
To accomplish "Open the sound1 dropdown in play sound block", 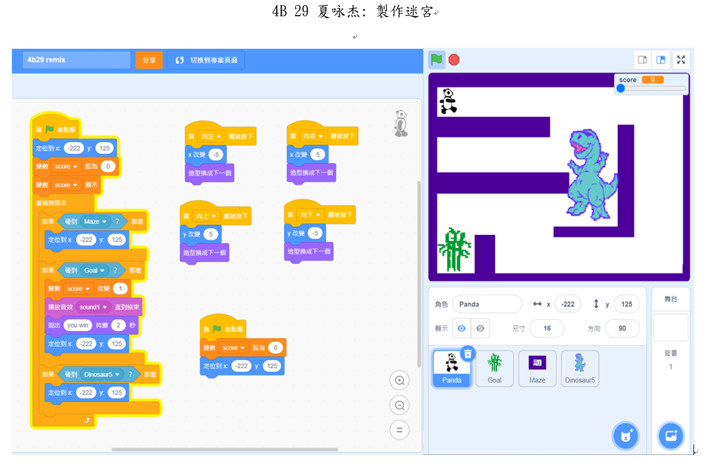I will pos(93,307).
